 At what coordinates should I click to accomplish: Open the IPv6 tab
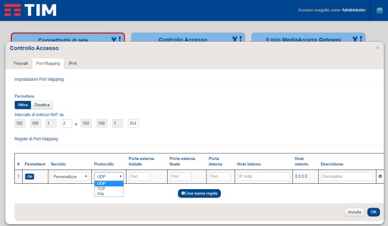pyautogui.click(x=72, y=63)
